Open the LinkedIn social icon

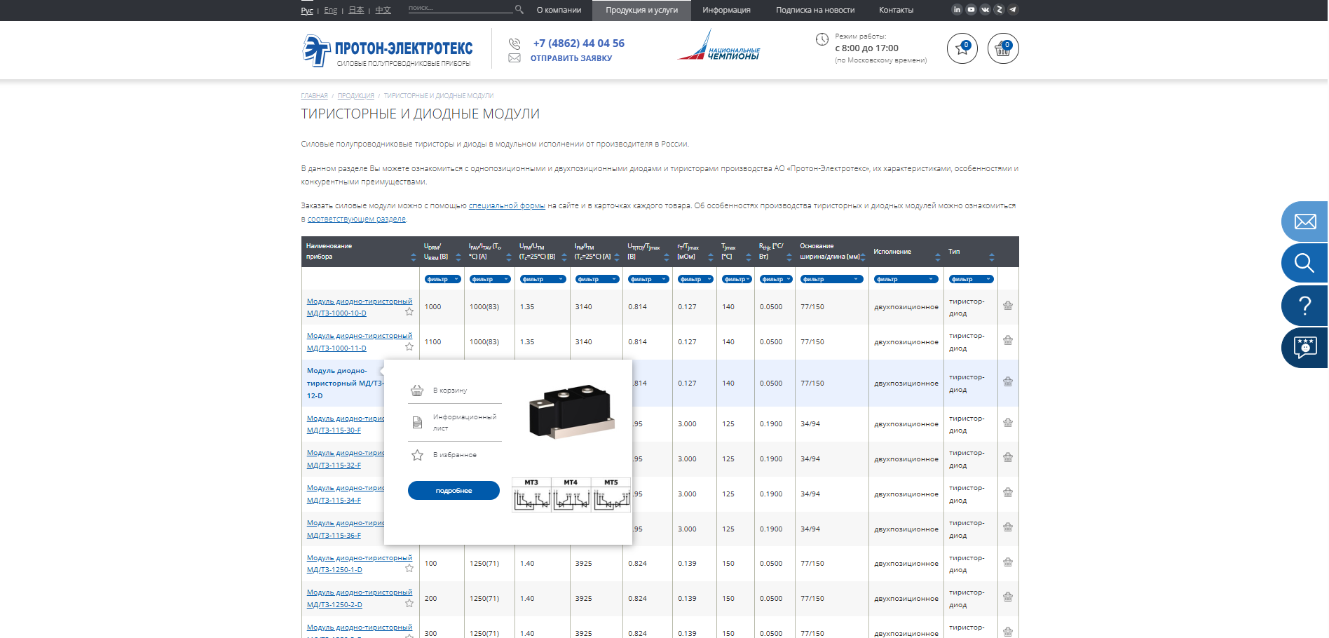[957, 10]
